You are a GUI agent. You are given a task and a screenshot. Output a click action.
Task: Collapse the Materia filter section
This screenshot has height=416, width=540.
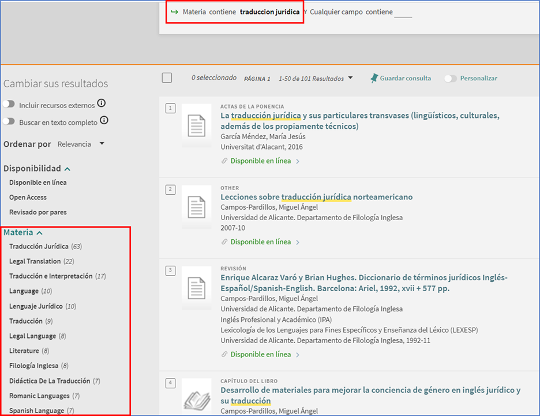(39, 233)
